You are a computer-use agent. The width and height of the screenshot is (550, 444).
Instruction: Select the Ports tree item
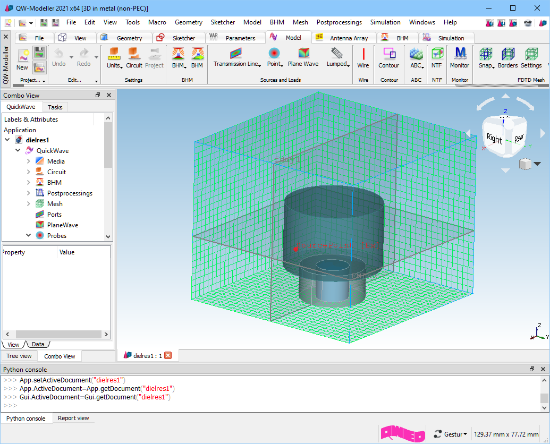[x=54, y=214]
